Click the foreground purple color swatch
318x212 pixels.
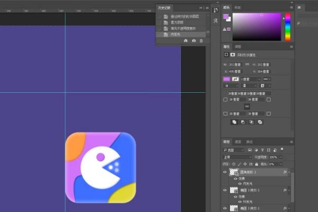(226, 16)
